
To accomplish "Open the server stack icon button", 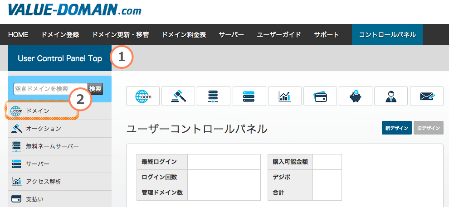I will [x=249, y=96].
